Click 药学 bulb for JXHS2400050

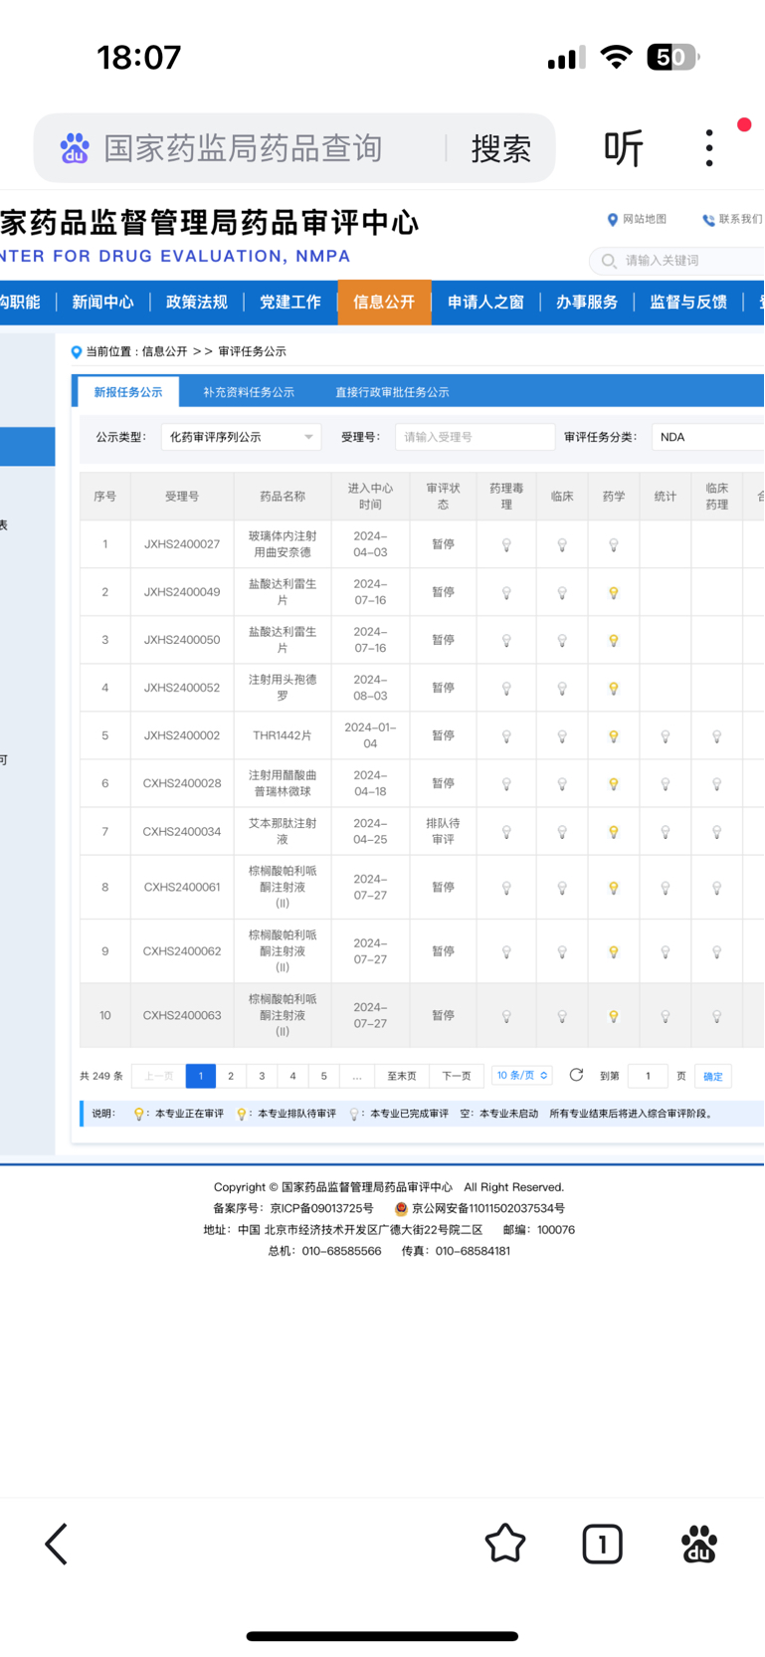614,640
